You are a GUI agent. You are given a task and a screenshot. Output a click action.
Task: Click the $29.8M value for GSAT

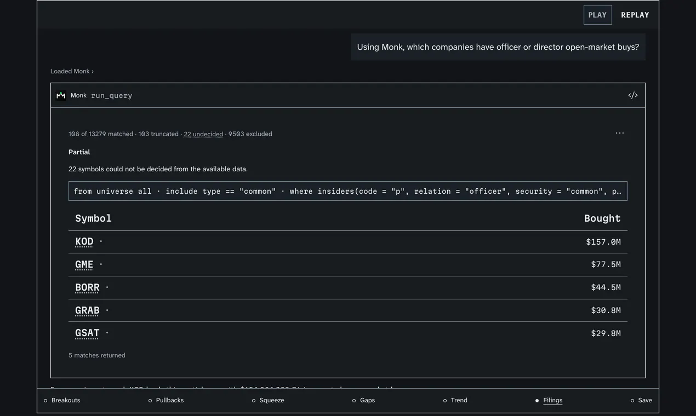[606, 333]
